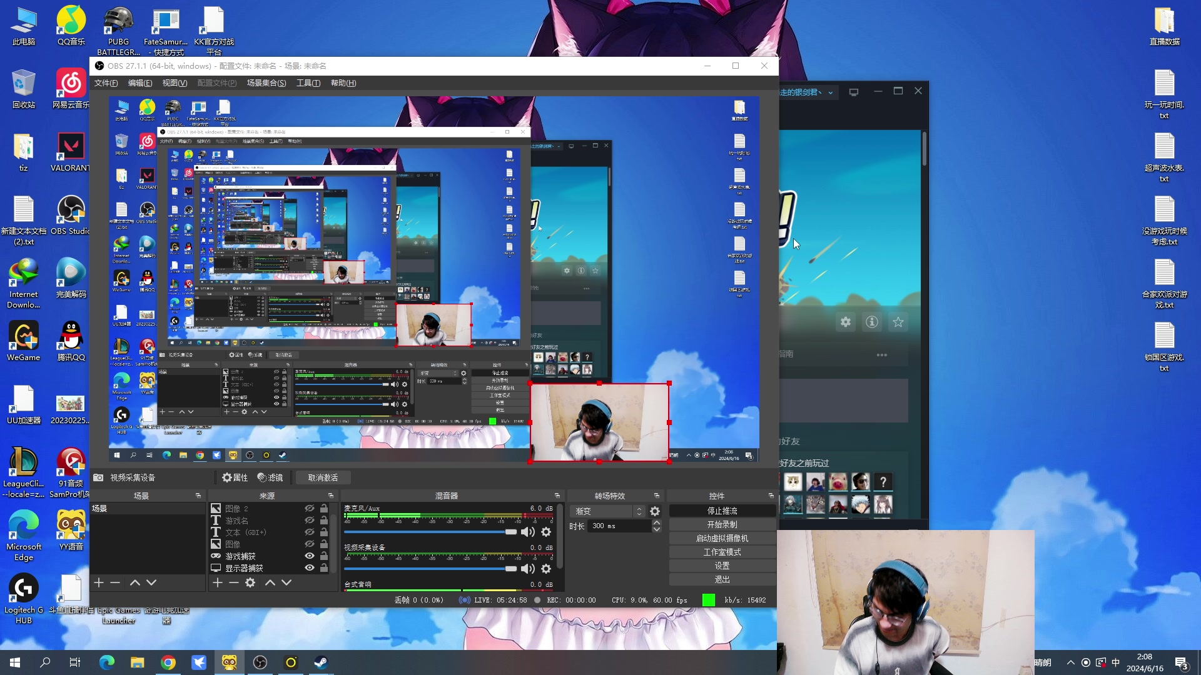The height and width of the screenshot is (675, 1201).
Task: Toggle visibility of the 图像 2 source
Action: (x=309, y=509)
